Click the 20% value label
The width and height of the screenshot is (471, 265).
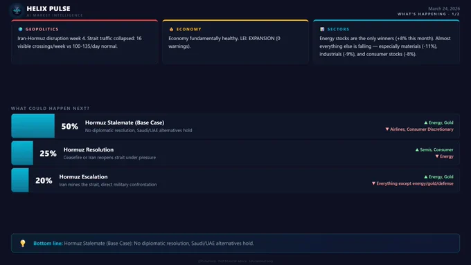click(x=44, y=181)
